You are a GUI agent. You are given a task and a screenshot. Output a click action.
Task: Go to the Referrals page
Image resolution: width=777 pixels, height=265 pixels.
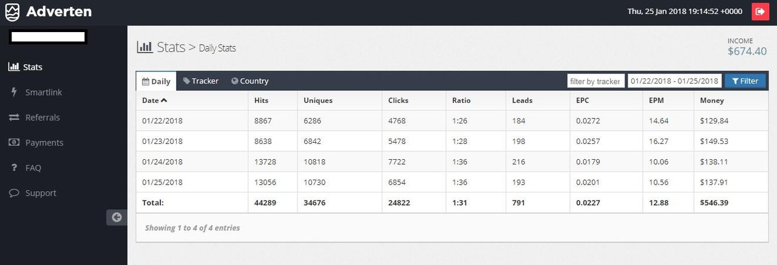point(42,117)
